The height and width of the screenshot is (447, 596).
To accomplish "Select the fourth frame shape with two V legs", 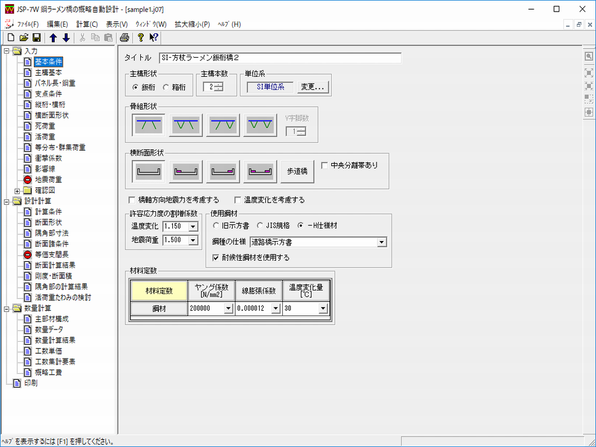I will point(260,125).
